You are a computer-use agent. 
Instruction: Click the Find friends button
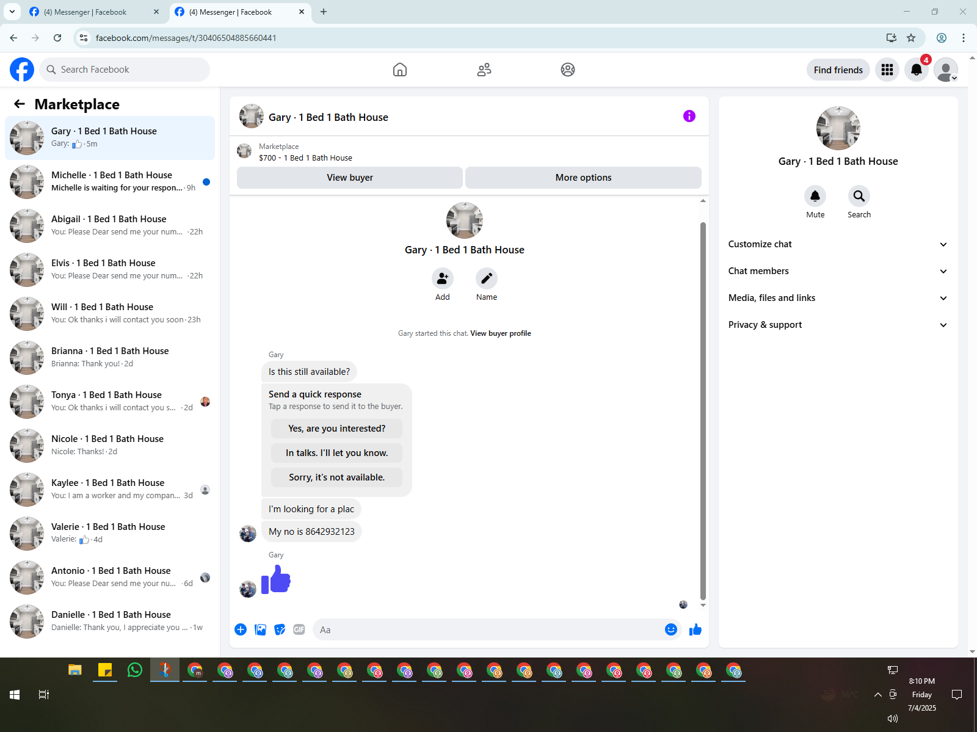tap(838, 70)
